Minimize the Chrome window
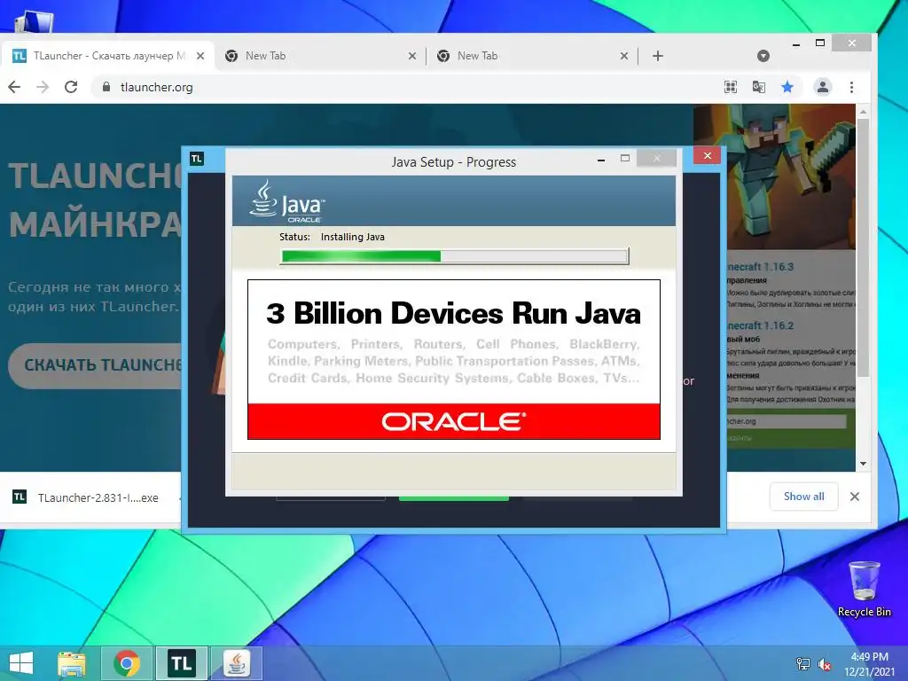Viewport: 908px width, 681px height. tap(796, 43)
